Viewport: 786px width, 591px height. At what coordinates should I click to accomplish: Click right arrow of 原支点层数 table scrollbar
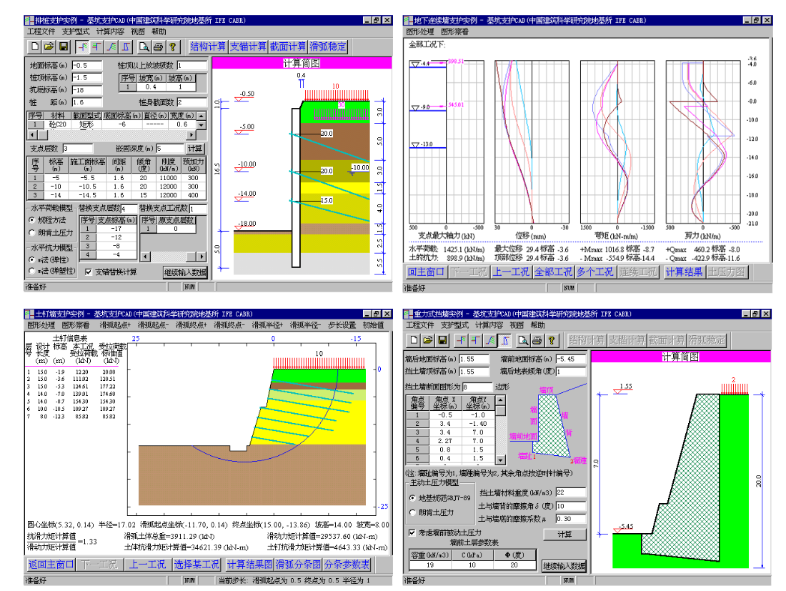tap(202, 257)
